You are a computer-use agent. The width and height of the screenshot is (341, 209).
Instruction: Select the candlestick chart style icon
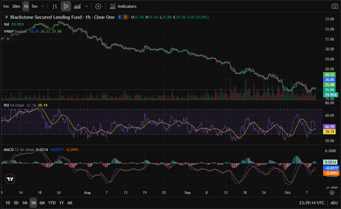[x=66, y=6]
